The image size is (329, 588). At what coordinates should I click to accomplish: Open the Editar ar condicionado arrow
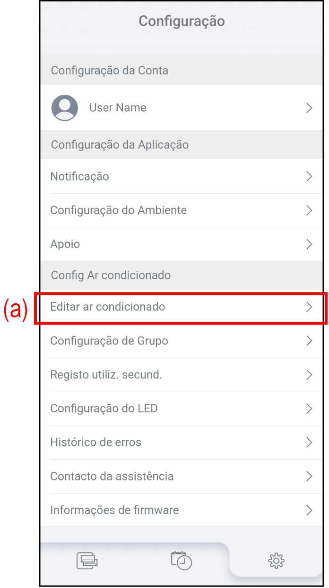click(x=309, y=307)
